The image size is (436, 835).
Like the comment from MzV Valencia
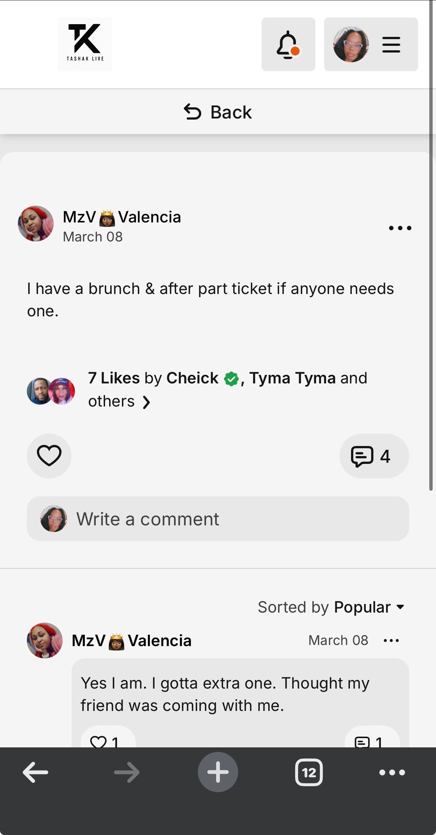pyautogui.click(x=108, y=739)
